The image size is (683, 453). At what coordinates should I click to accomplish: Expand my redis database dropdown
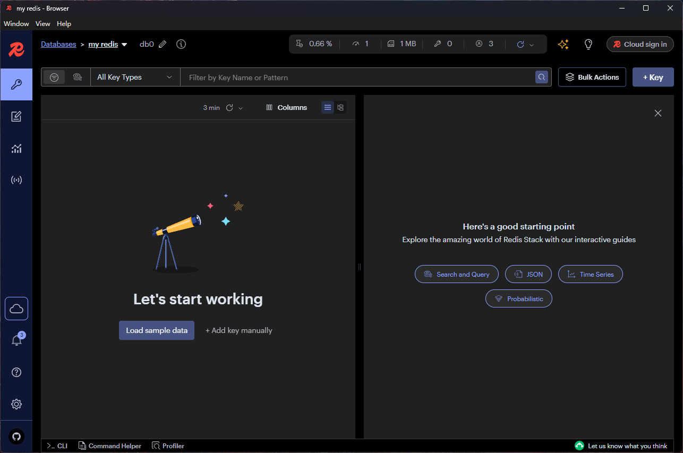click(x=124, y=45)
